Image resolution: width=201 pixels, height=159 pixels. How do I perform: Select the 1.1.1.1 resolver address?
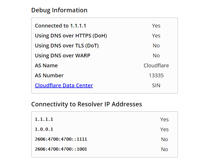click(x=44, y=119)
